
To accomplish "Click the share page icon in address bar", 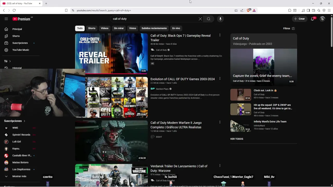I will click(242, 10).
